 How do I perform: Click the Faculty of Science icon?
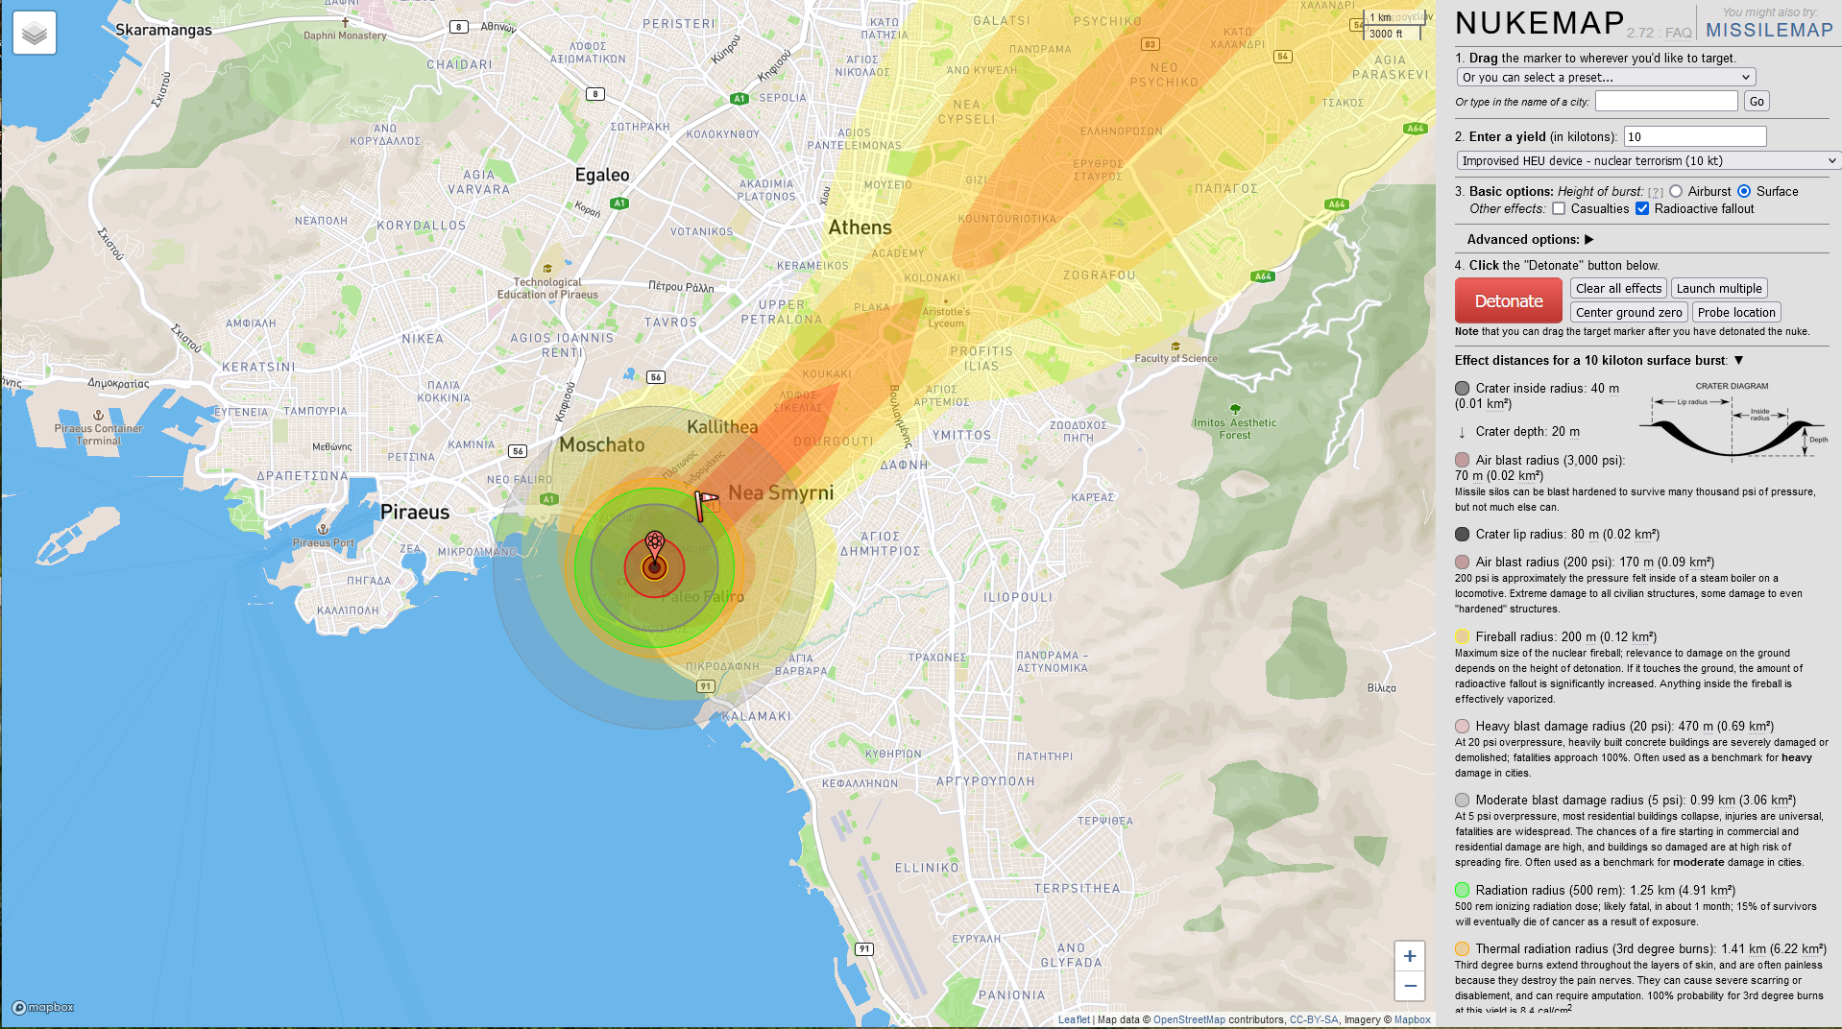coord(1175,347)
